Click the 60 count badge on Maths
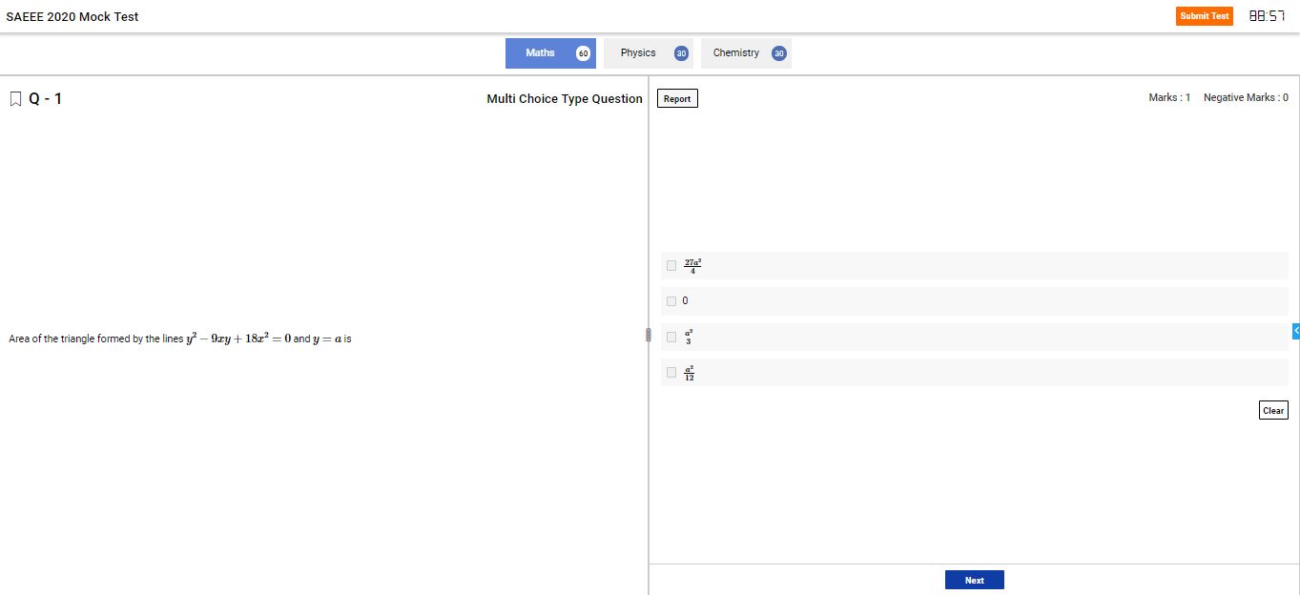Image resolution: width=1300 pixels, height=595 pixels. [x=583, y=53]
